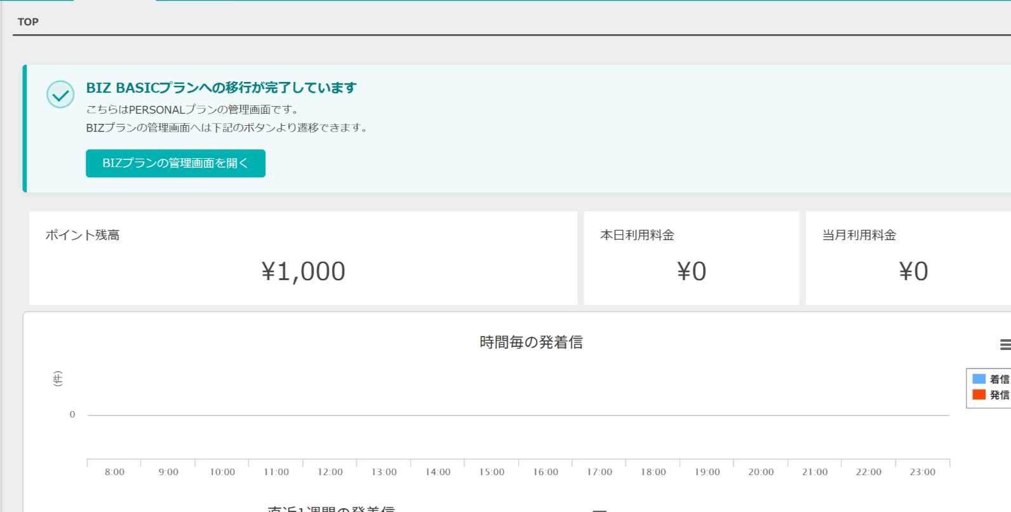Click the 20:00 label on the chart axis
Image resolution: width=1011 pixels, height=512 pixels.
tap(761, 472)
